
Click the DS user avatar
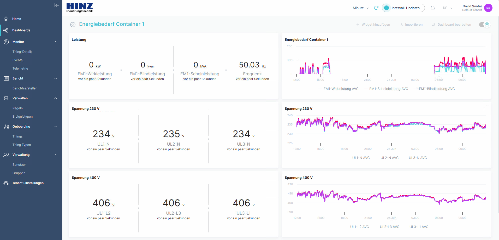[x=488, y=8]
